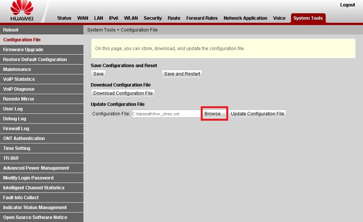363x222 pixels.
Task: Open Restore Default Configuration page
Action: 35,60
